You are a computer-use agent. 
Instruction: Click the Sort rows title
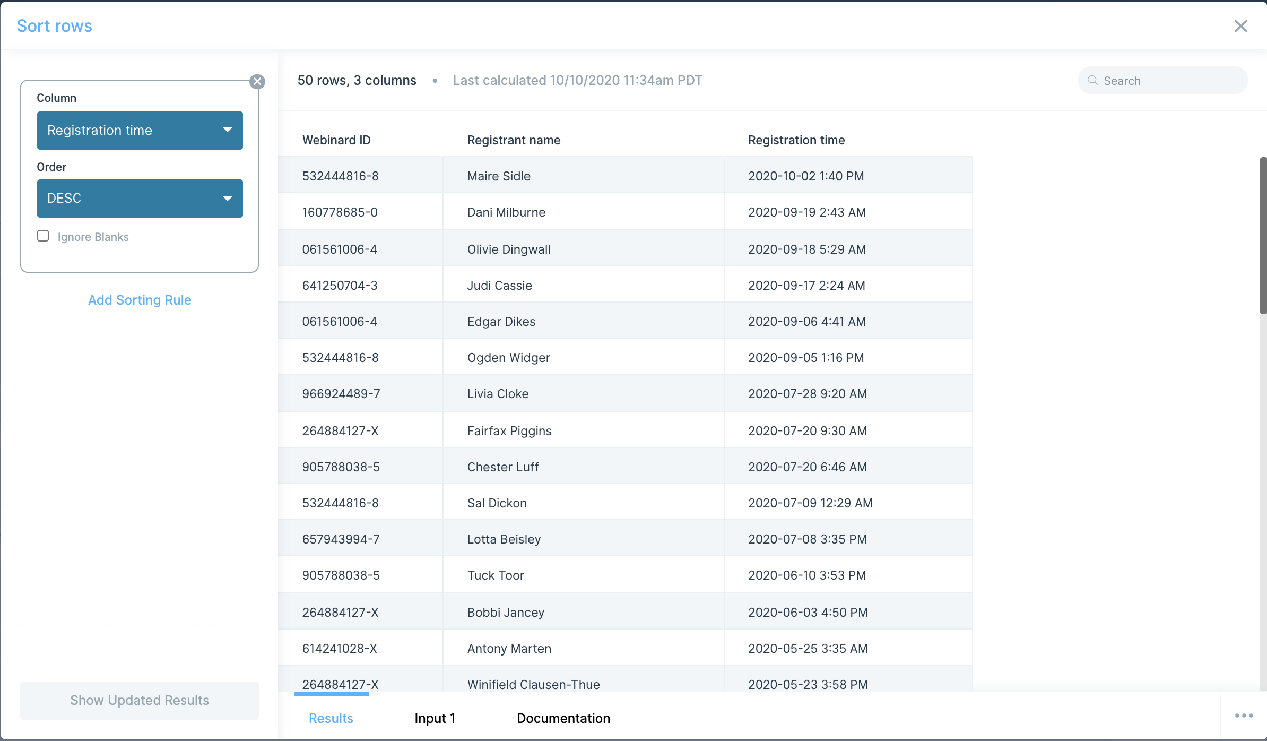pyautogui.click(x=54, y=25)
